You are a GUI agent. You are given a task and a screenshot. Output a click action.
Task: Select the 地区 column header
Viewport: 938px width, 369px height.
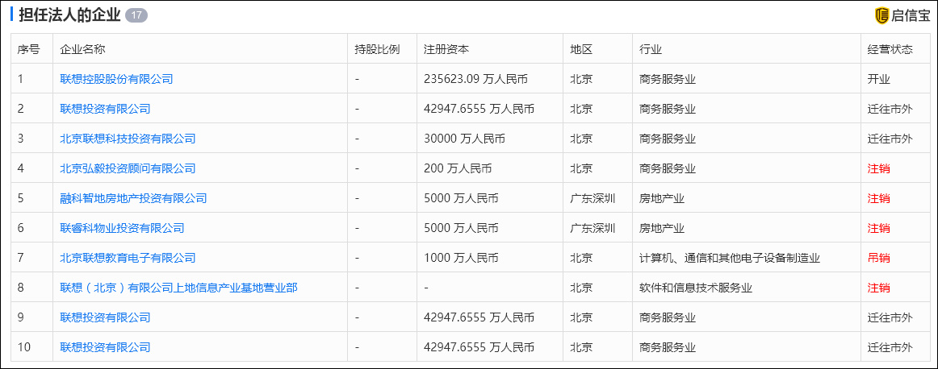point(581,49)
